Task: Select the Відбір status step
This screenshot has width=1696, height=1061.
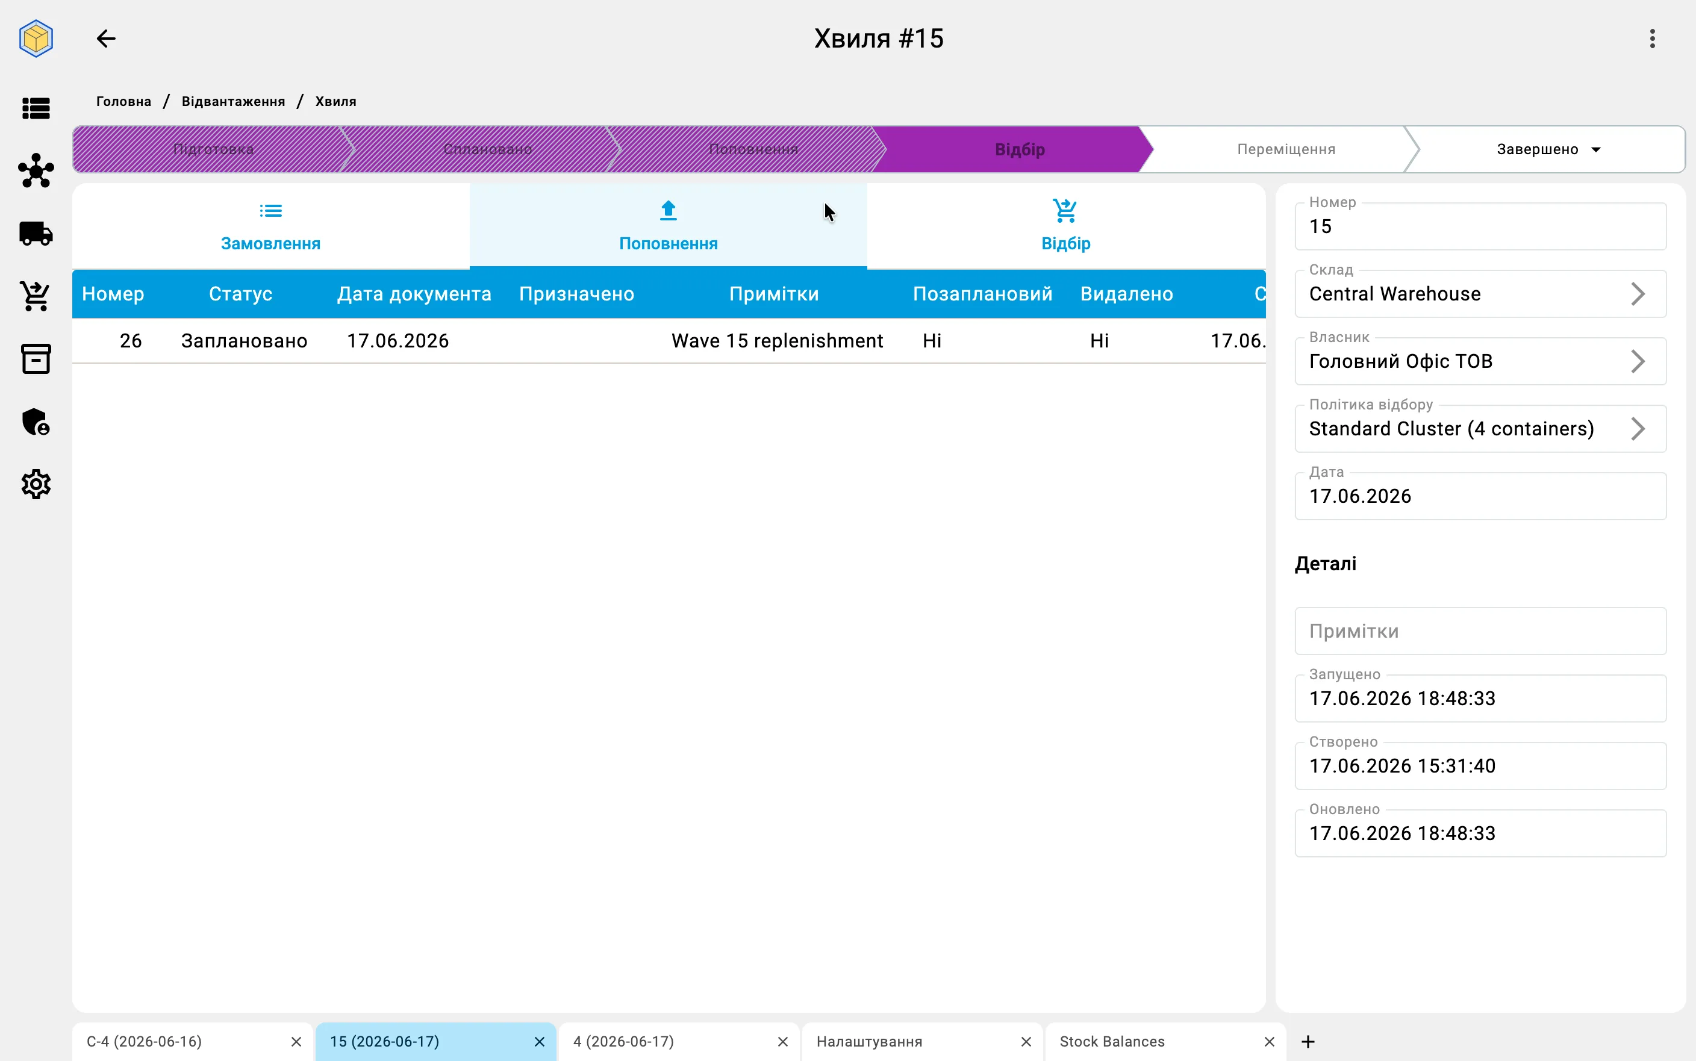Action: click(1020, 149)
